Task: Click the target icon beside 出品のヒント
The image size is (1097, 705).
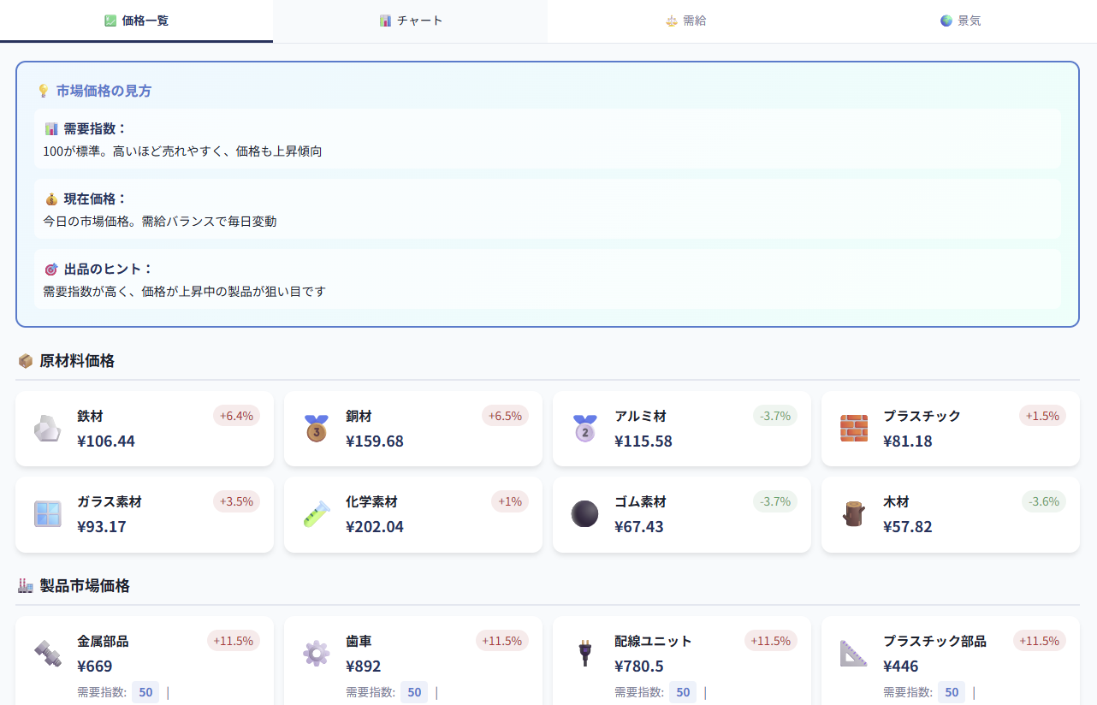Action: pyautogui.click(x=51, y=269)
